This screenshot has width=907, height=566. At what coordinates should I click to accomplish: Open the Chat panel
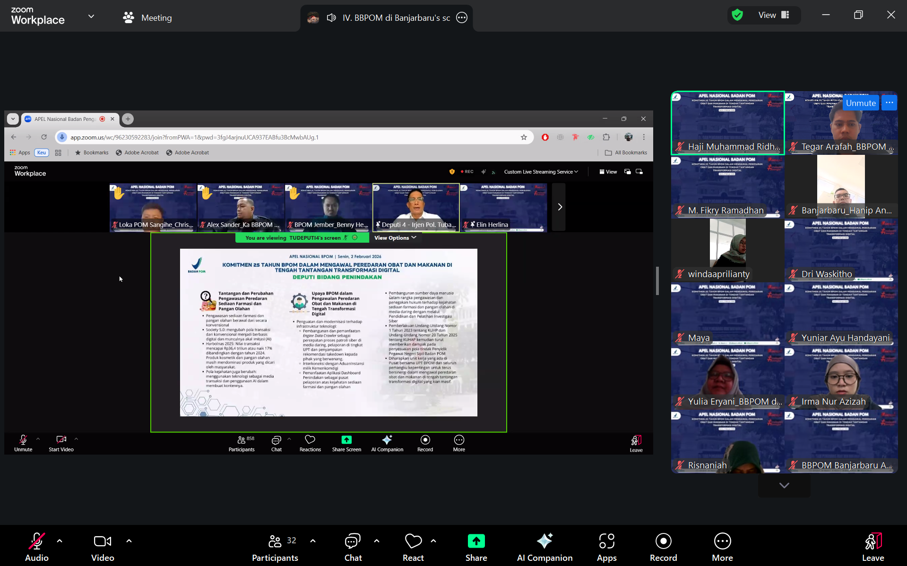point(353,547)
